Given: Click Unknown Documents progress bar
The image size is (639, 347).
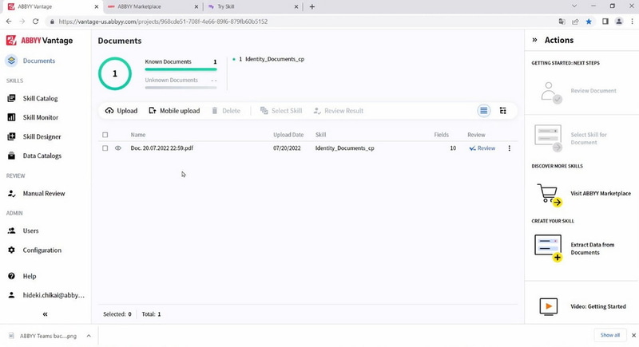Looking at the screenshot, I should (x=181, y=88).
